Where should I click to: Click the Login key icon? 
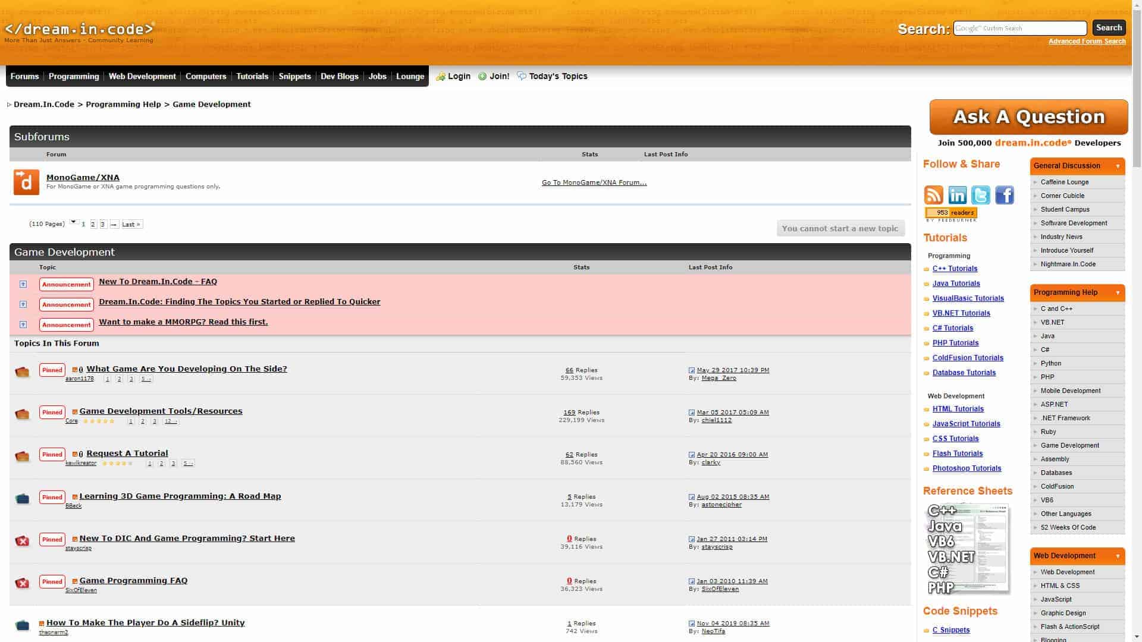click(441, 76)
